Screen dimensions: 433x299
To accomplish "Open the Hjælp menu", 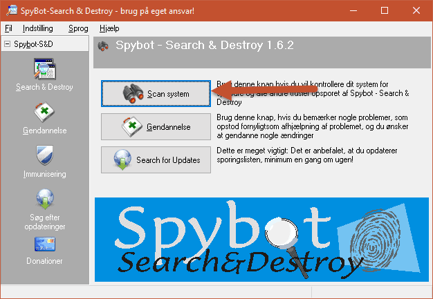I will click(109, 28).
